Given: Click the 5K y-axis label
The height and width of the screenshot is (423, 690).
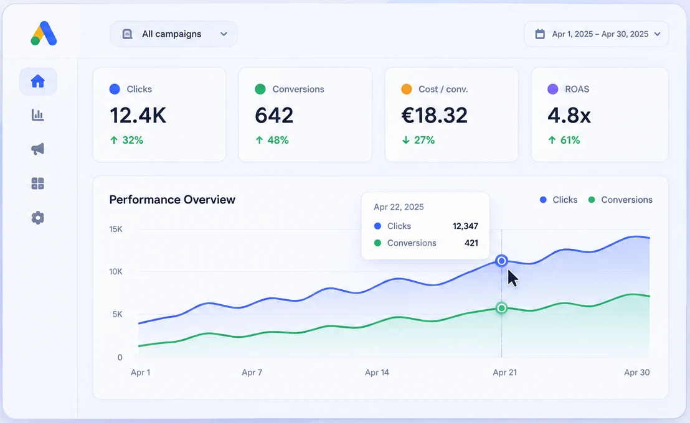Looking at the screenshot, I should [118, 314].
